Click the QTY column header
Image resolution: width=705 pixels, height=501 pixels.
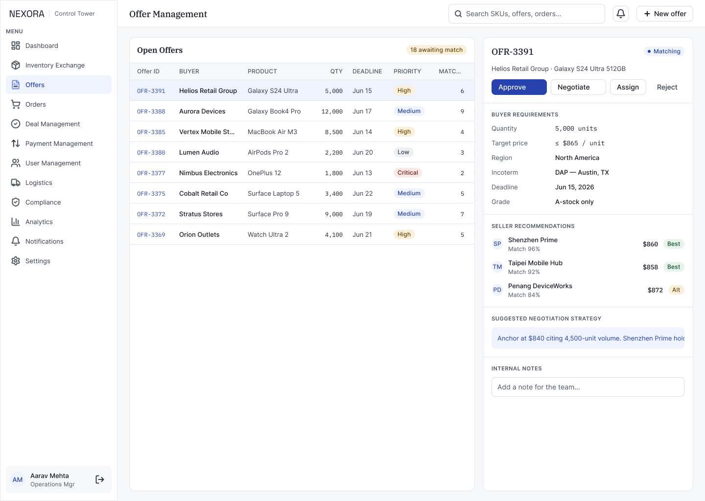[336, 71]
